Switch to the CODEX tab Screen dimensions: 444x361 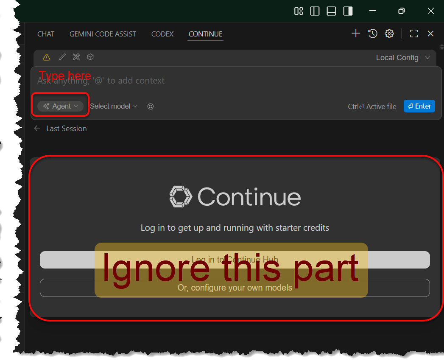[162, 34]
